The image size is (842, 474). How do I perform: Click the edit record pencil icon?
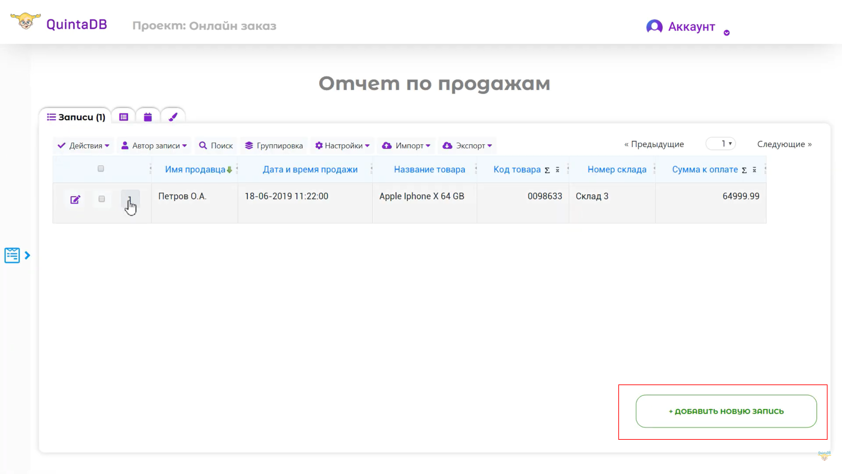pyautogui.click(x=75, y=199)
